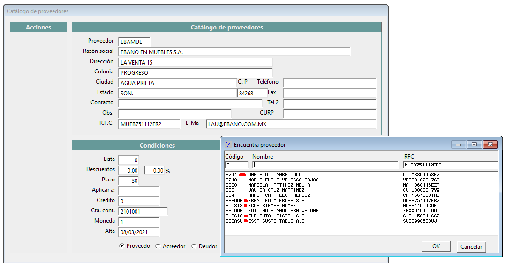Click the CURP input field

330,114
